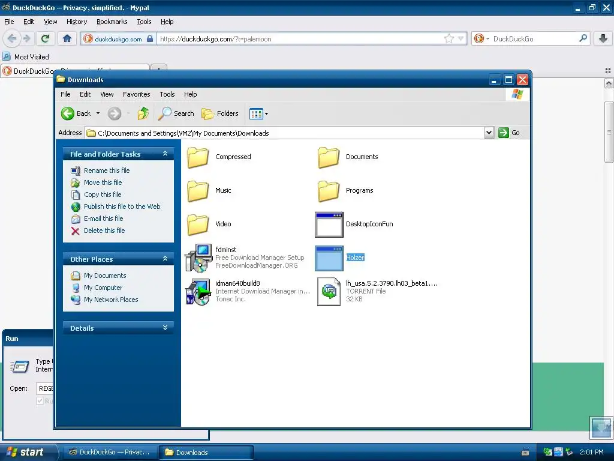Screen dimensions: 614x461
Task: Click the Mypal URL address field
Action: (300, 39)
